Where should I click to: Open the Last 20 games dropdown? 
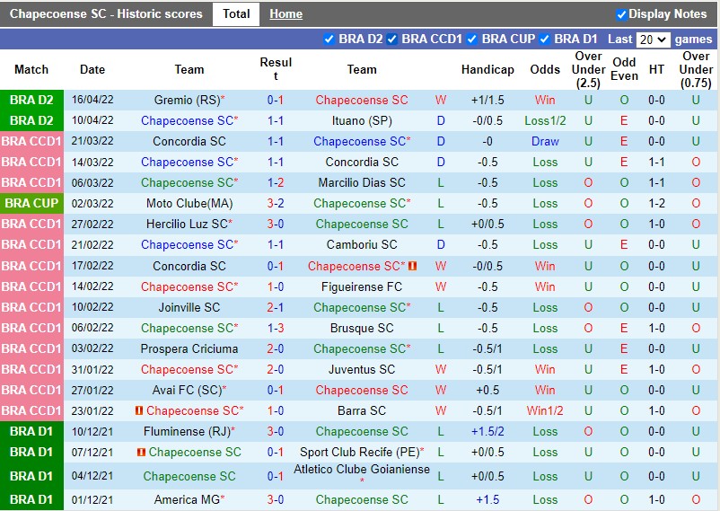click(x=653, y=40)
